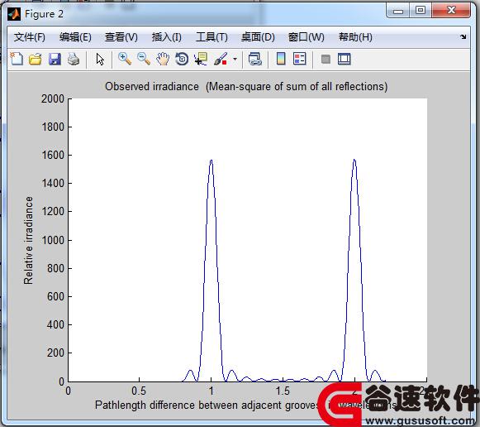Screen dimensions: 480x427
Task: Enable the Pan hand tool
Action: [163, 59]
